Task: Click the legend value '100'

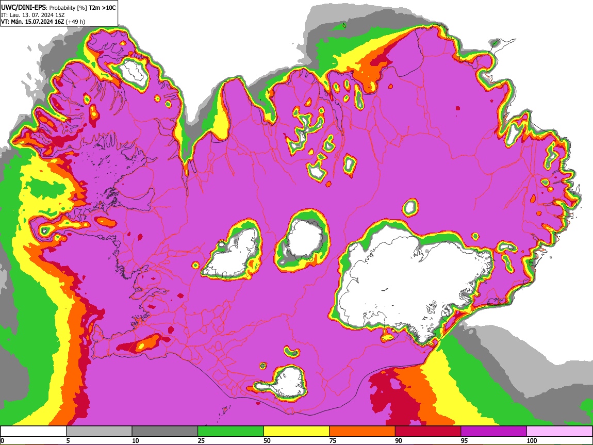Action: pyautogui.click(x=532, y=440)
